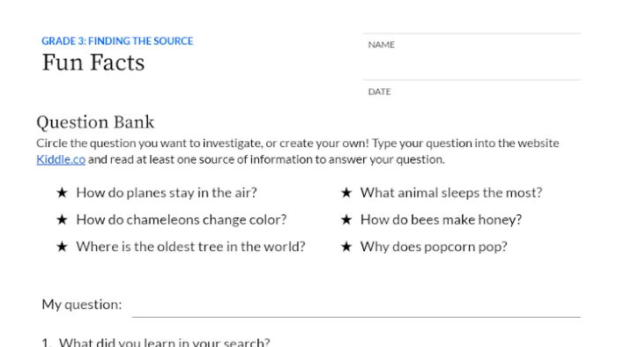Click the star beside oldest tree question

click(x=62, y=247)
